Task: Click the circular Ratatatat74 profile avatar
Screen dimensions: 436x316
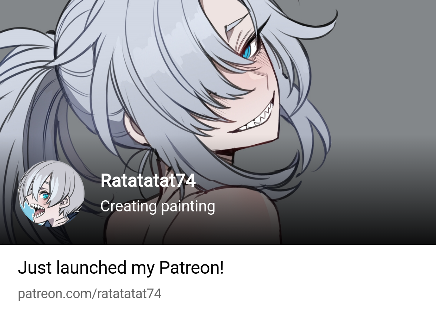Action: click(51, 193)
